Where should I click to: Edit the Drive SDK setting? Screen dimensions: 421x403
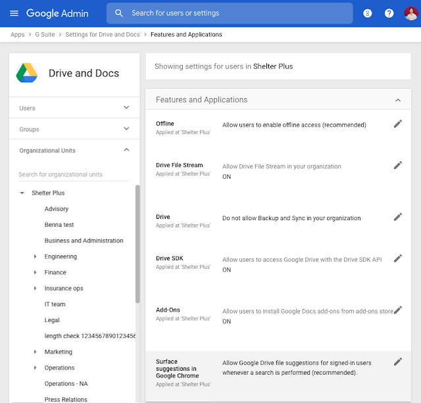point(397,258)
